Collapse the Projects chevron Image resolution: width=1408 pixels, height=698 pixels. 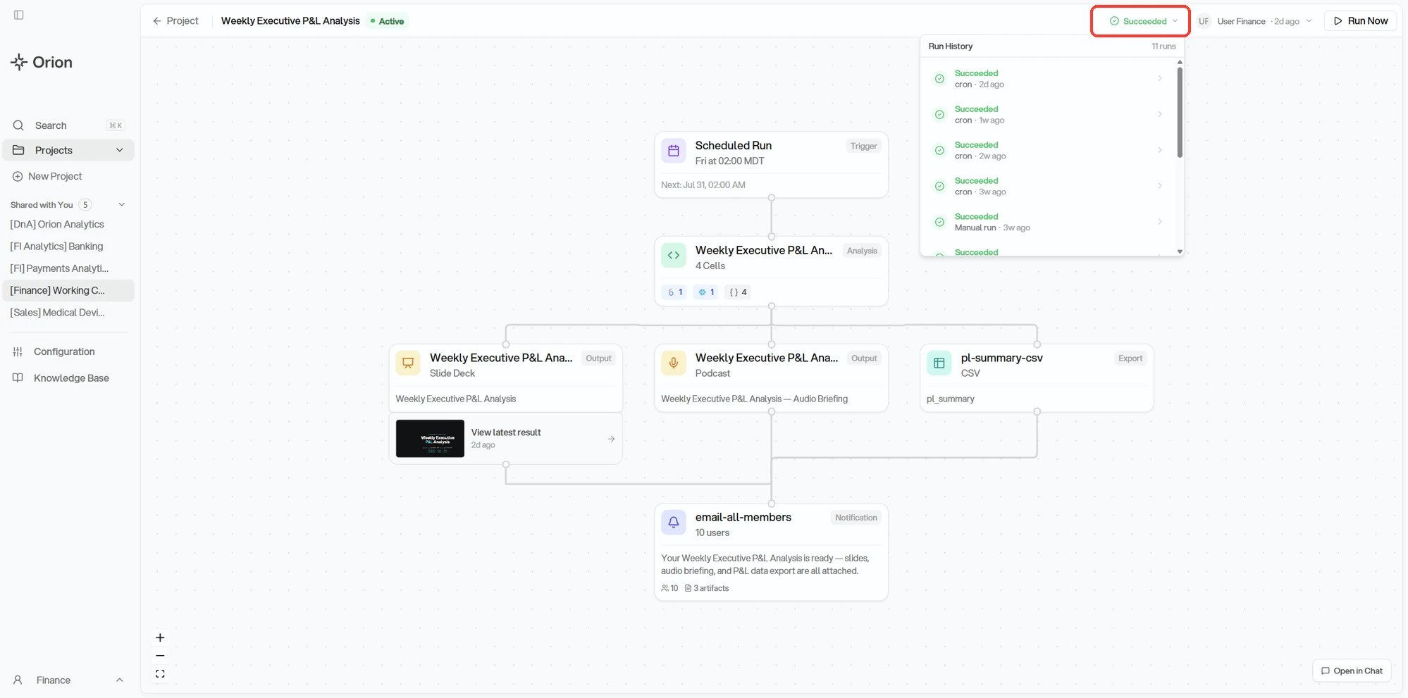tap(120, 150)
